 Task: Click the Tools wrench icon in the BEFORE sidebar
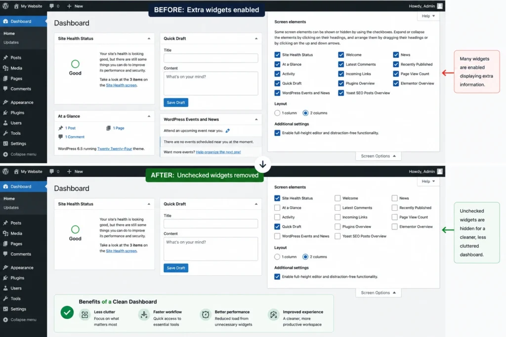tap(5, 133)
